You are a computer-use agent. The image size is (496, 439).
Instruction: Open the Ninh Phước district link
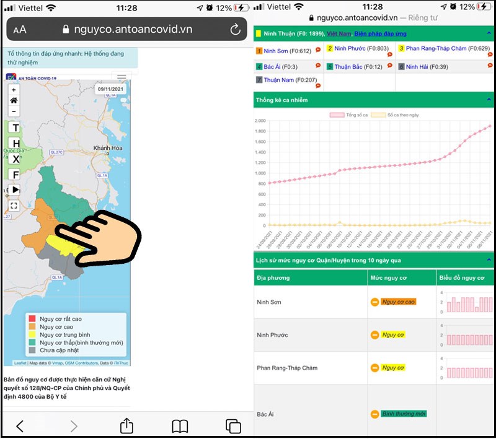350,49
